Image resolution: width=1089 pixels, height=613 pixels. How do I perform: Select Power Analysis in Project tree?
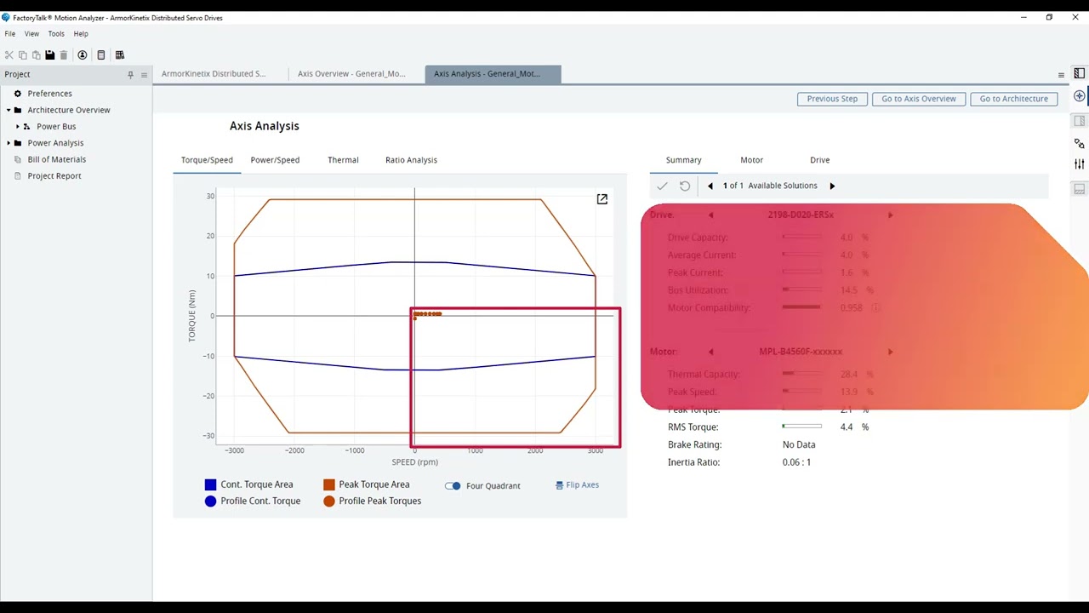click(x=55, y=143)
